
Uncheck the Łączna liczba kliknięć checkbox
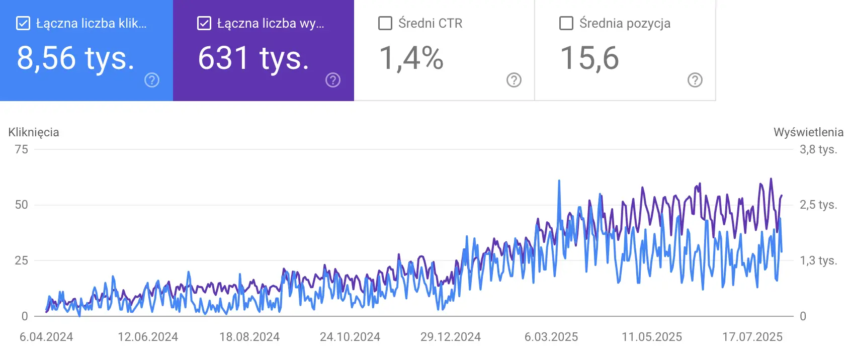tap(23, 23)
